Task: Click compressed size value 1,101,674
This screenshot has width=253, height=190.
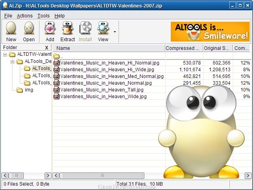Action: tap(190, 70)
